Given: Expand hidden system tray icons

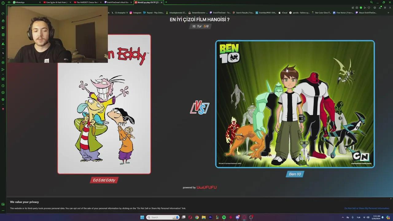Looking at the screenshot, I should [343, 217].
